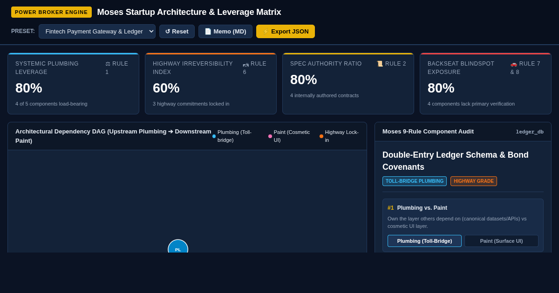Click the scales icon beside Rule 1

point(108,64)
